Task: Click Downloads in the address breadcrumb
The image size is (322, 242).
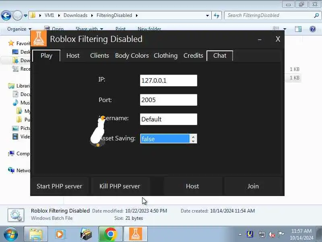Action: click(x=75, y=15)
